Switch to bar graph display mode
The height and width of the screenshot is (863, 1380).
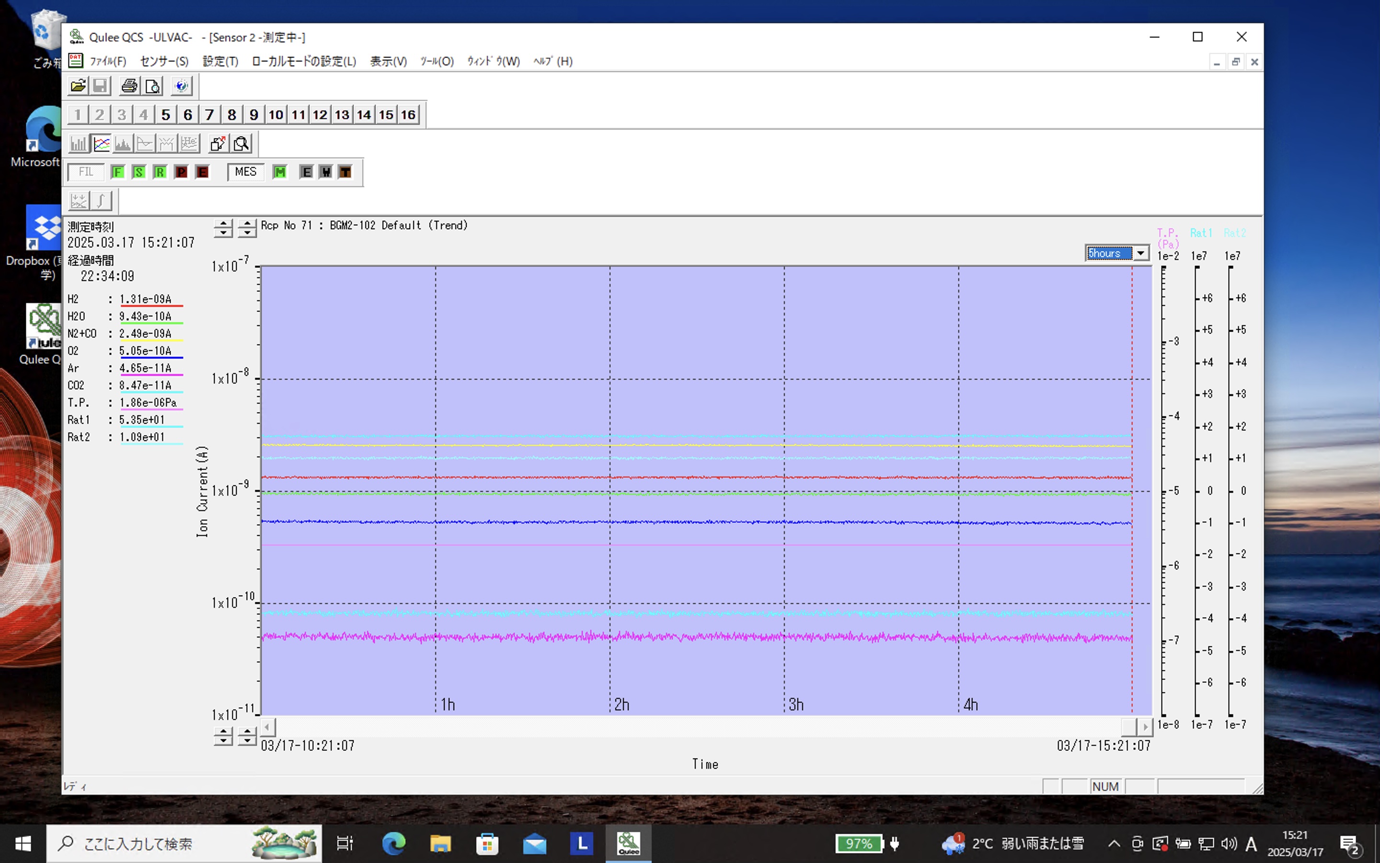coord(79,144)
